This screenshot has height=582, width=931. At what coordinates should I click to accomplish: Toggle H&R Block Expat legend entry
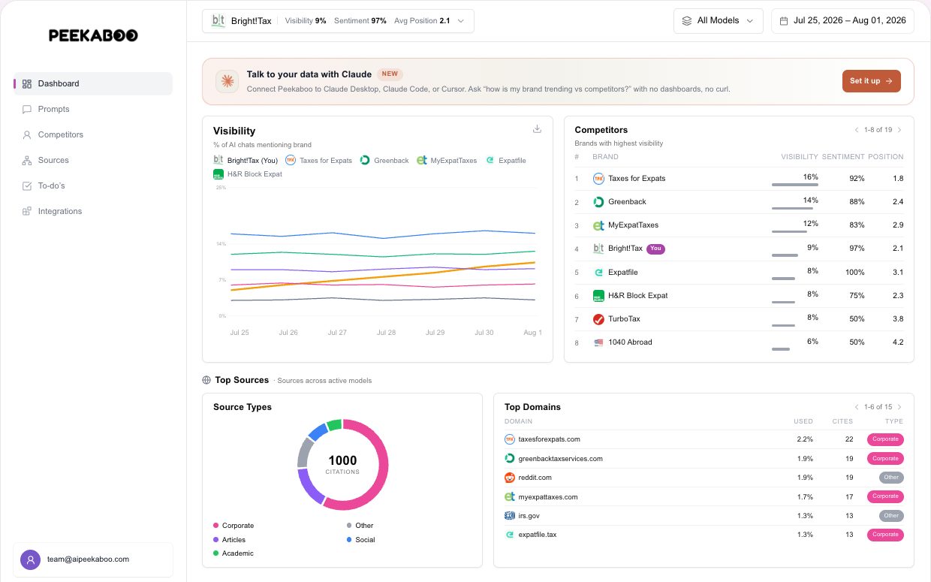(x=248, y=174)
